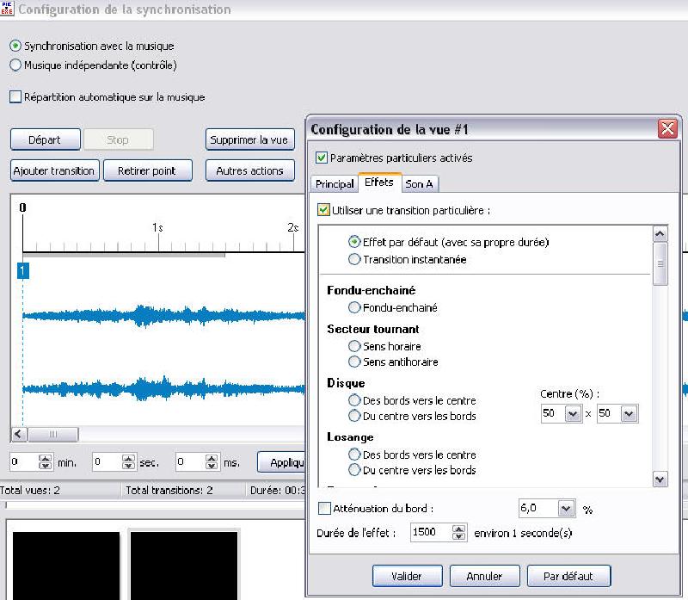Viewport: 688px width, 600px height.
Task: Click the Annuler button
Action: (x=484, y=576)
